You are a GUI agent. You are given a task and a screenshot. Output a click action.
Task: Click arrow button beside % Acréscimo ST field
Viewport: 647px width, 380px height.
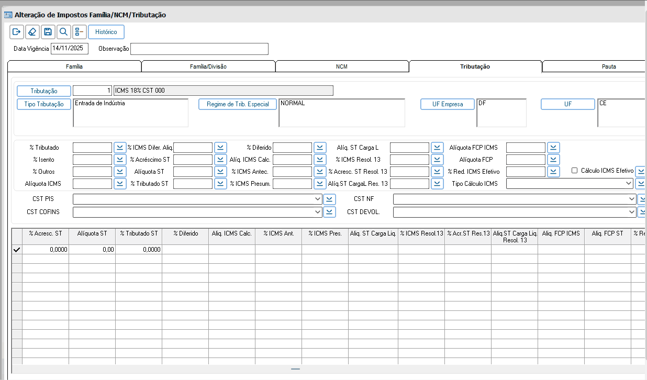(x=220, y=160)
